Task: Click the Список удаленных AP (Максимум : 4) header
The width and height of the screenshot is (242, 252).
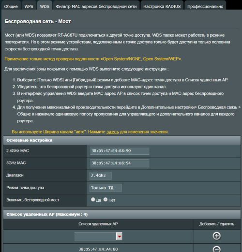Action: click(122, 214)
